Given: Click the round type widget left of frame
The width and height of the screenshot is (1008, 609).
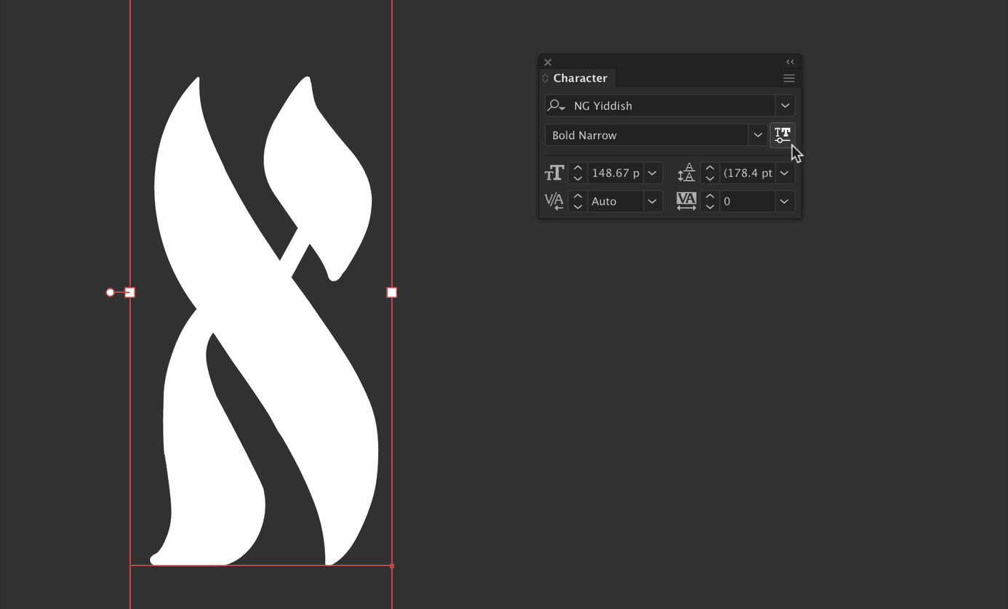Looking at the screenshot, I should click(111, 292).
